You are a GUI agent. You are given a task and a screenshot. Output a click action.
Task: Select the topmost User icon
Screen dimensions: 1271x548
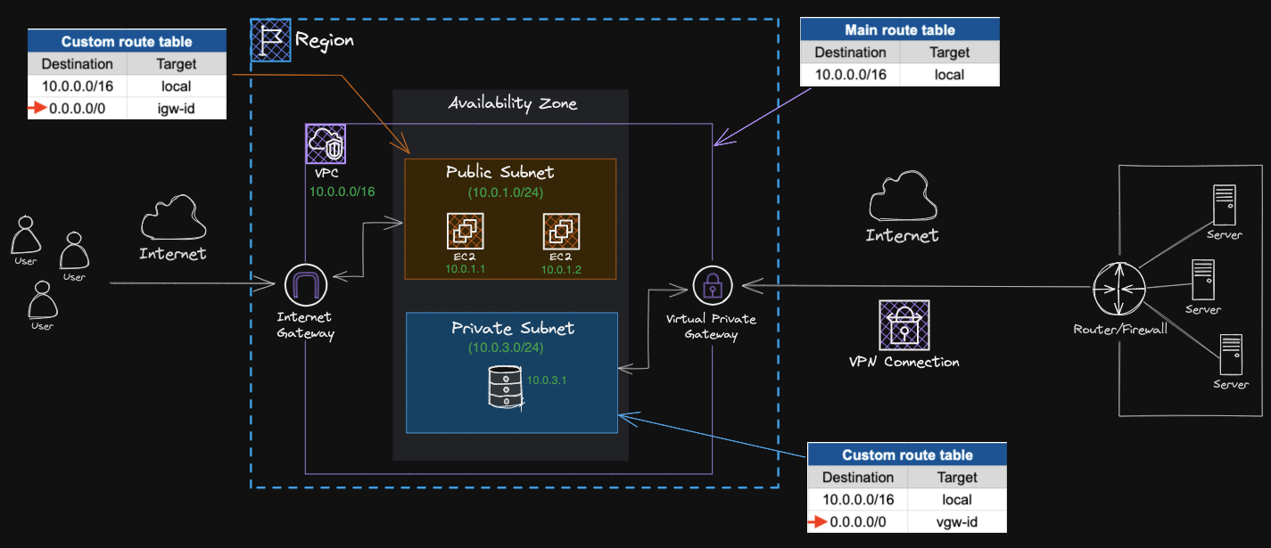pos(26,235)
